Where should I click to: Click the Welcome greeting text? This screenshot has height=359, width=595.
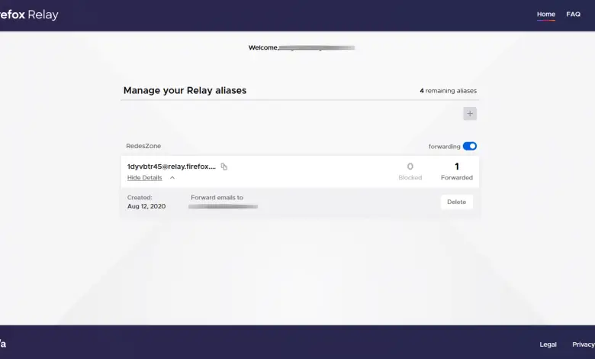[263, 47]
